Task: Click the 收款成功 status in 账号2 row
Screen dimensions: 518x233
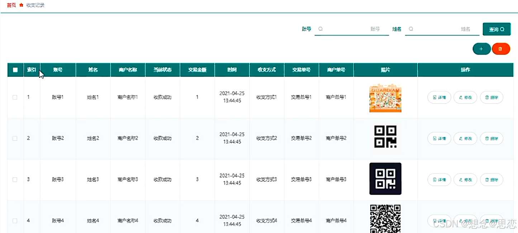Action: (162, 138)
